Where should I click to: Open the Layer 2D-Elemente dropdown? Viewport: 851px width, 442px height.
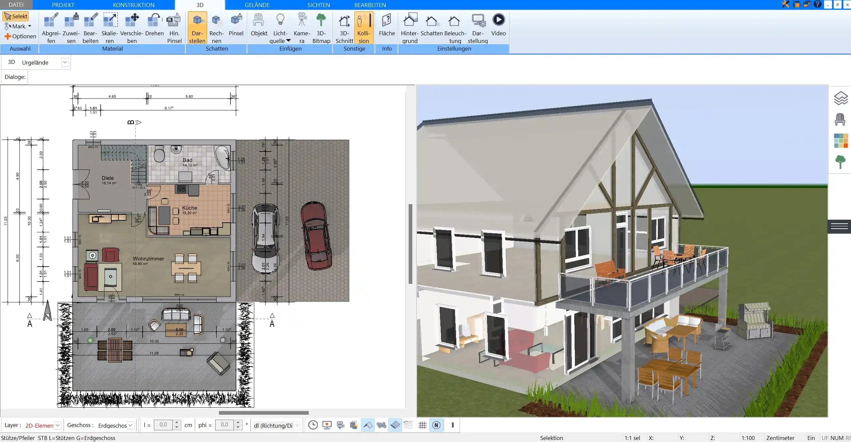(58, 425)
